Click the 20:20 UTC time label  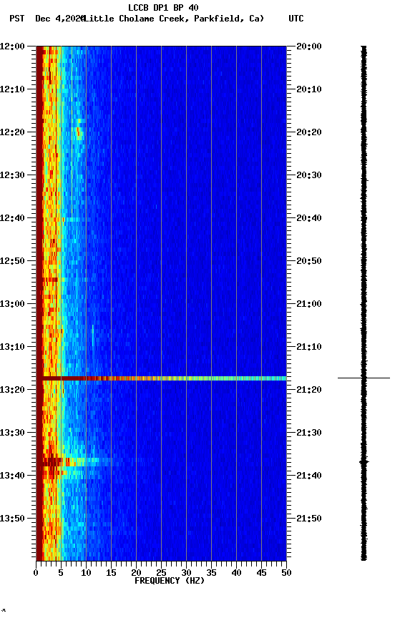(309, 132)
